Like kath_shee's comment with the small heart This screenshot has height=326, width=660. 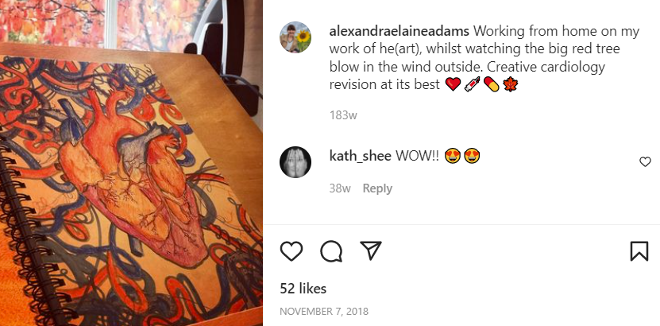pyautogui.click(x=645, y=161)
